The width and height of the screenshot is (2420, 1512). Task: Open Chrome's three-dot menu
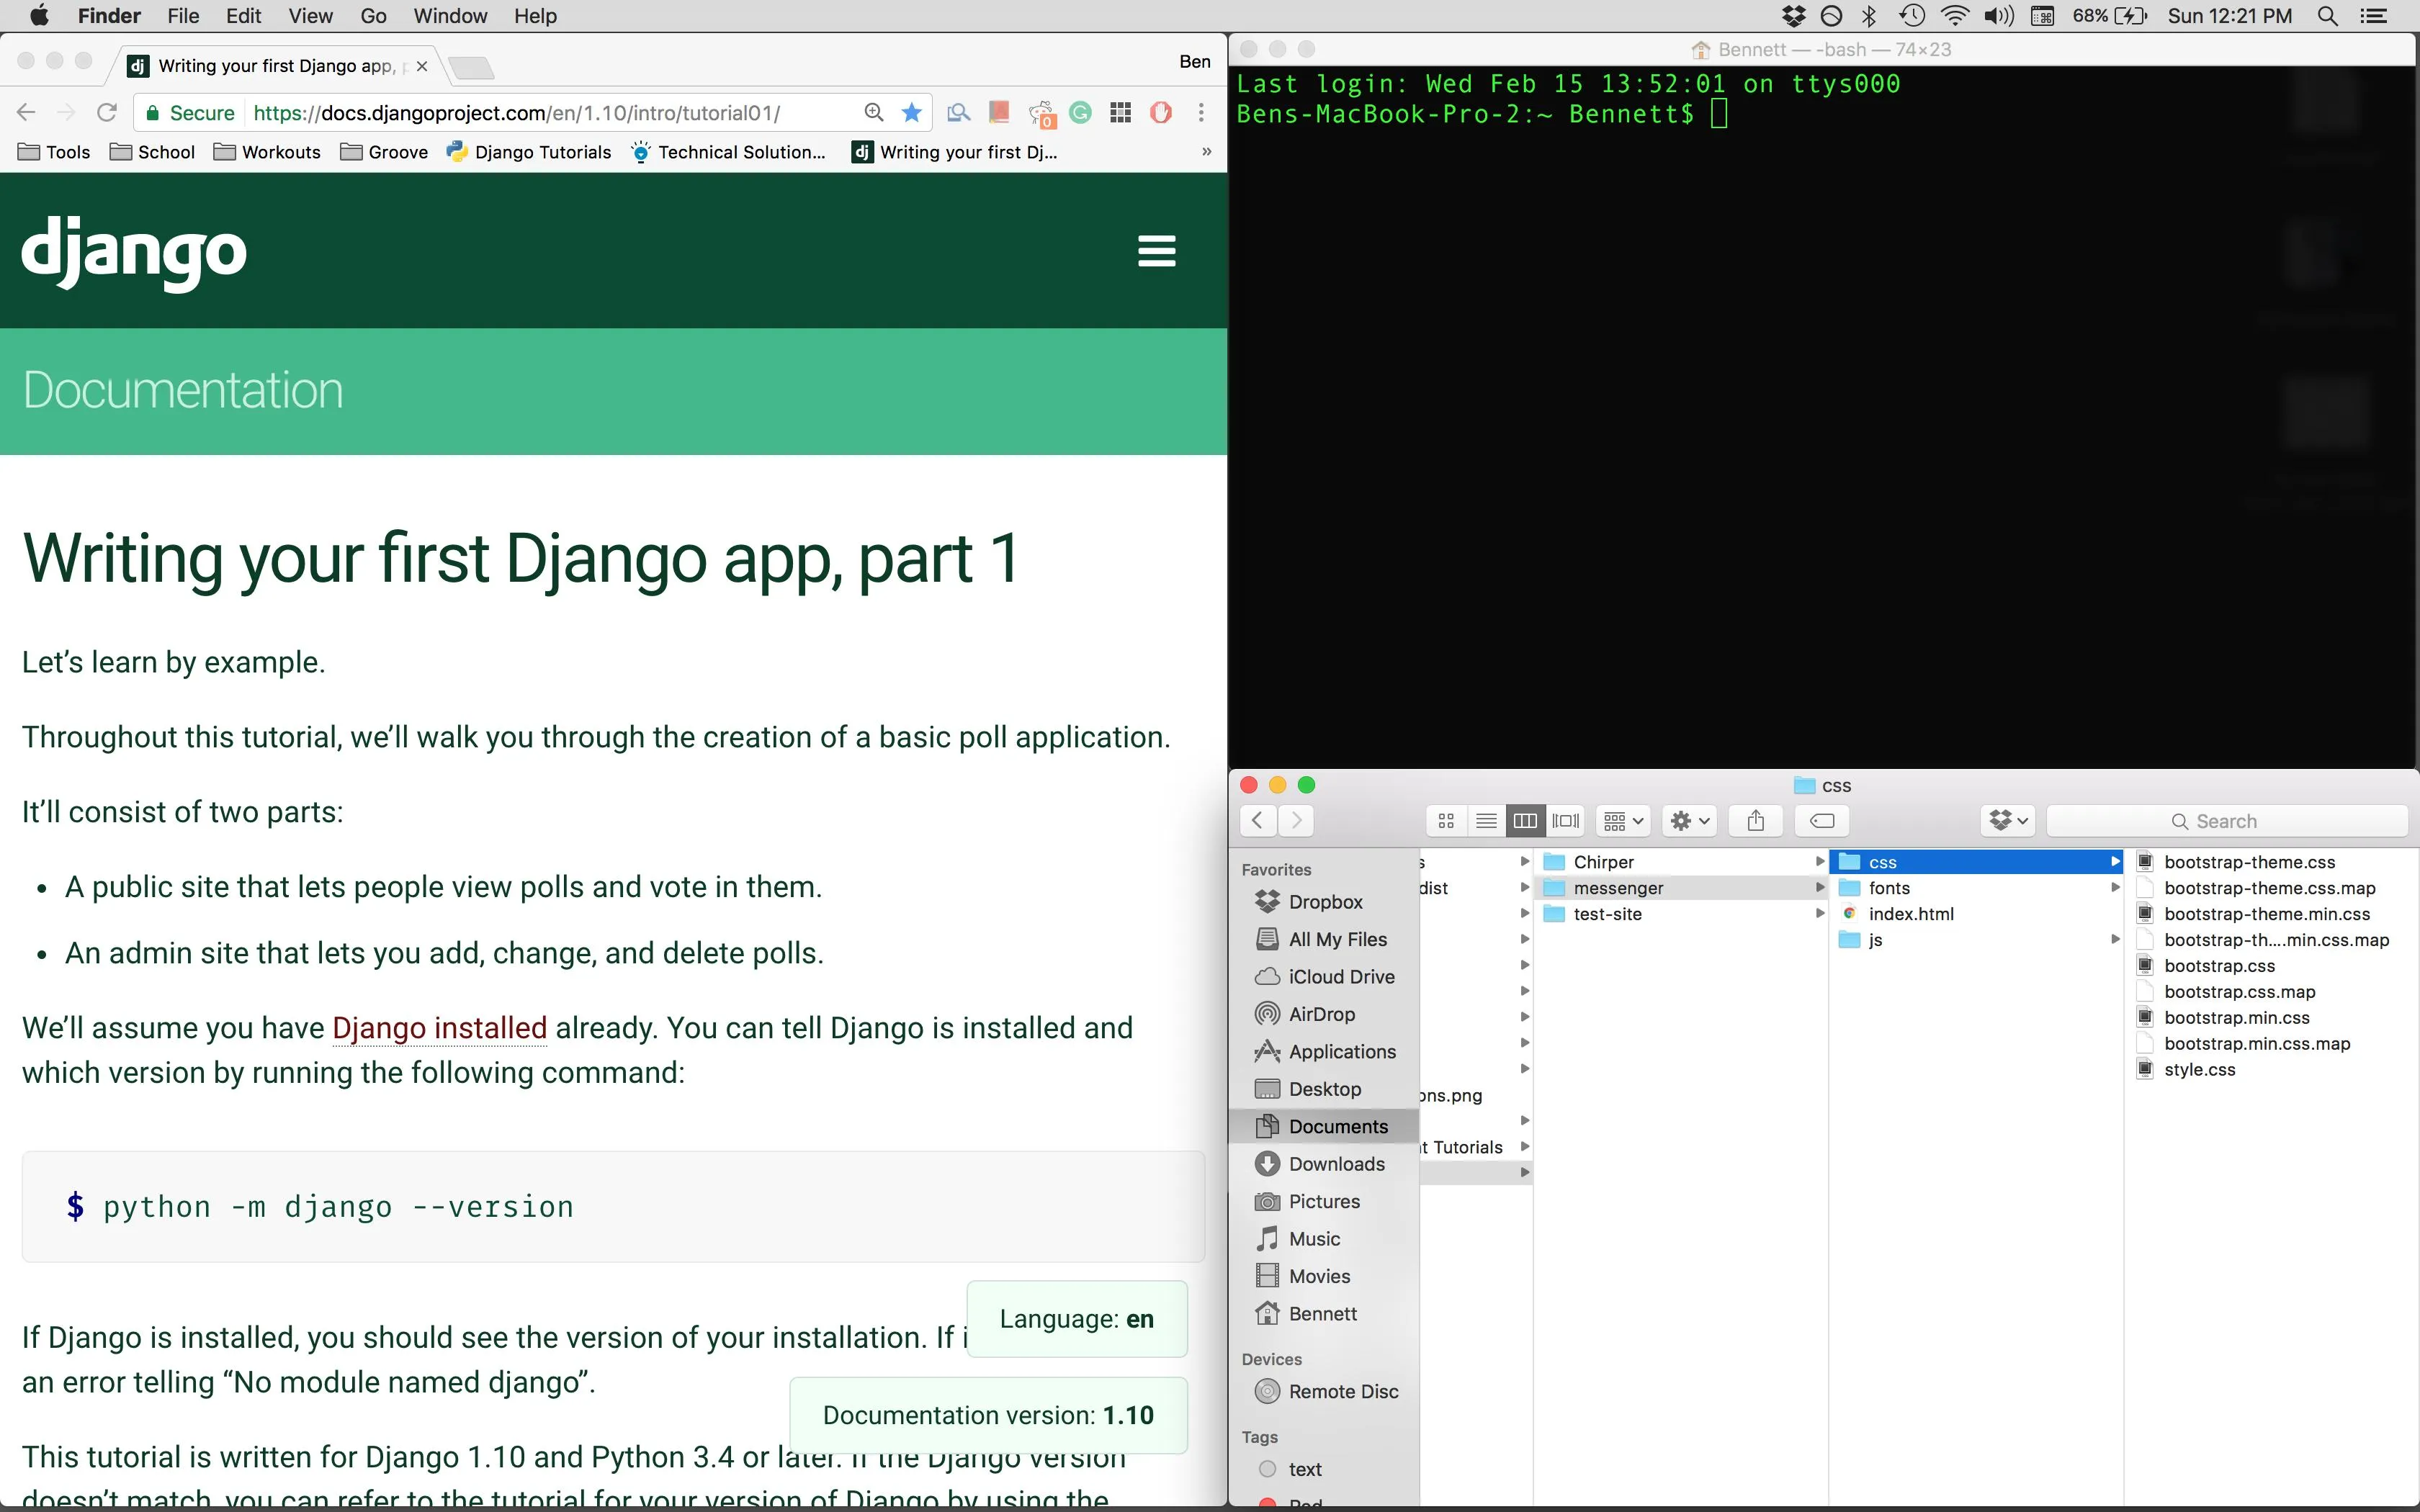point(1201,113)
